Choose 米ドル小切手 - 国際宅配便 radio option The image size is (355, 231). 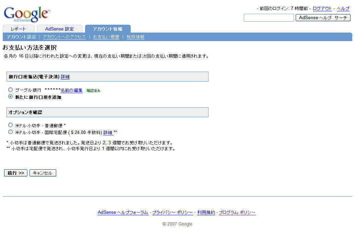click(10, 132)
